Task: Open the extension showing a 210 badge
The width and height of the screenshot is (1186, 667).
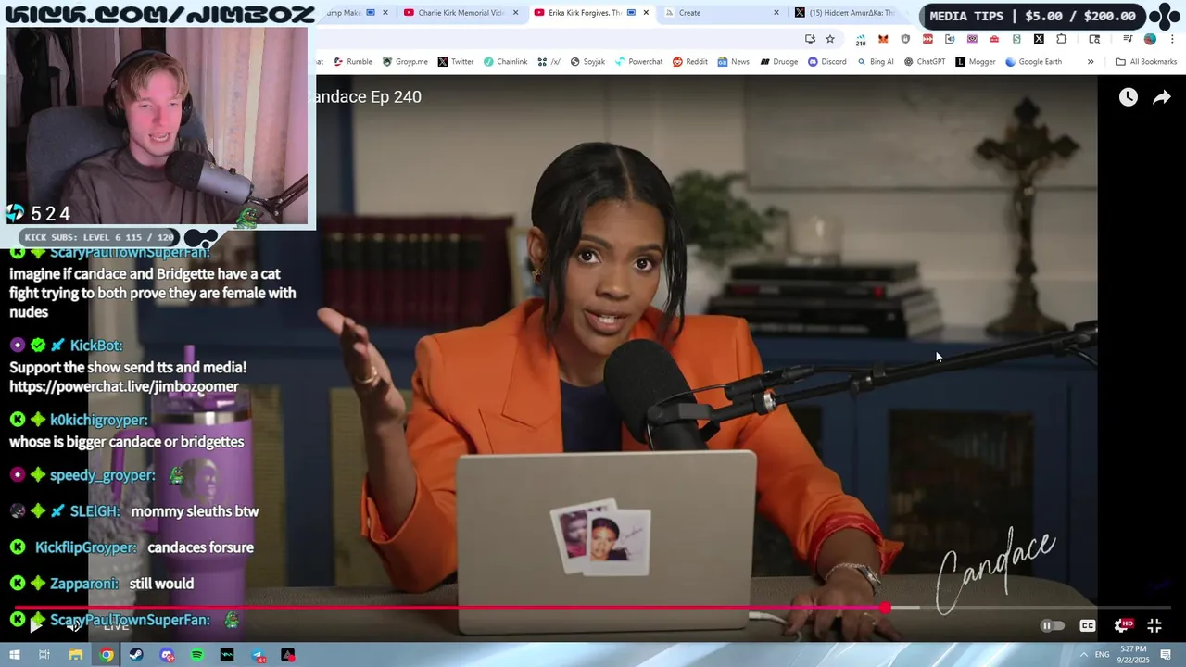Action: tap(861, 40)
